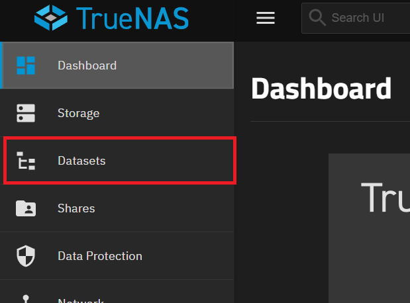Click the Dashboard page heading
Screen dimensions: 410x303
click(x=321, y=89)
